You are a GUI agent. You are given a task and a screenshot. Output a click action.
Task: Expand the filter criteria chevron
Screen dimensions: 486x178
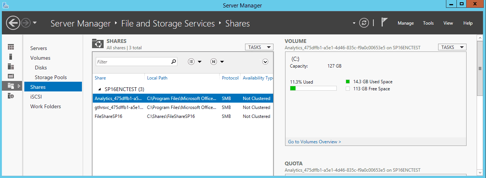coord(265,62)
